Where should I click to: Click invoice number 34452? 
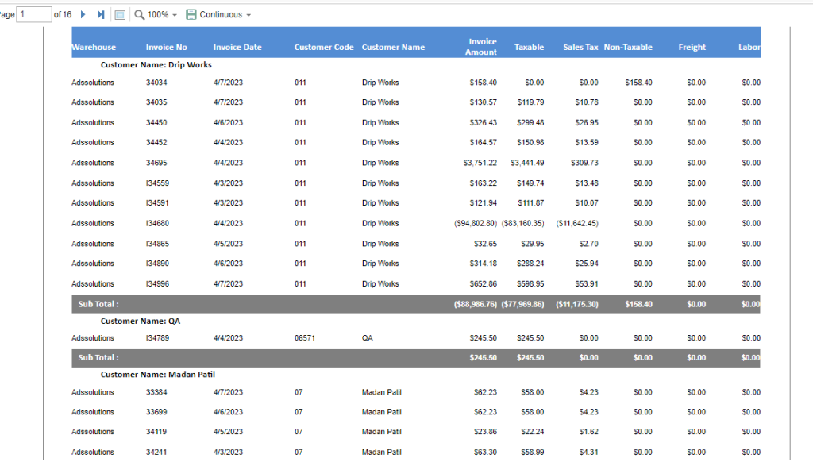[x=156, y=143]
